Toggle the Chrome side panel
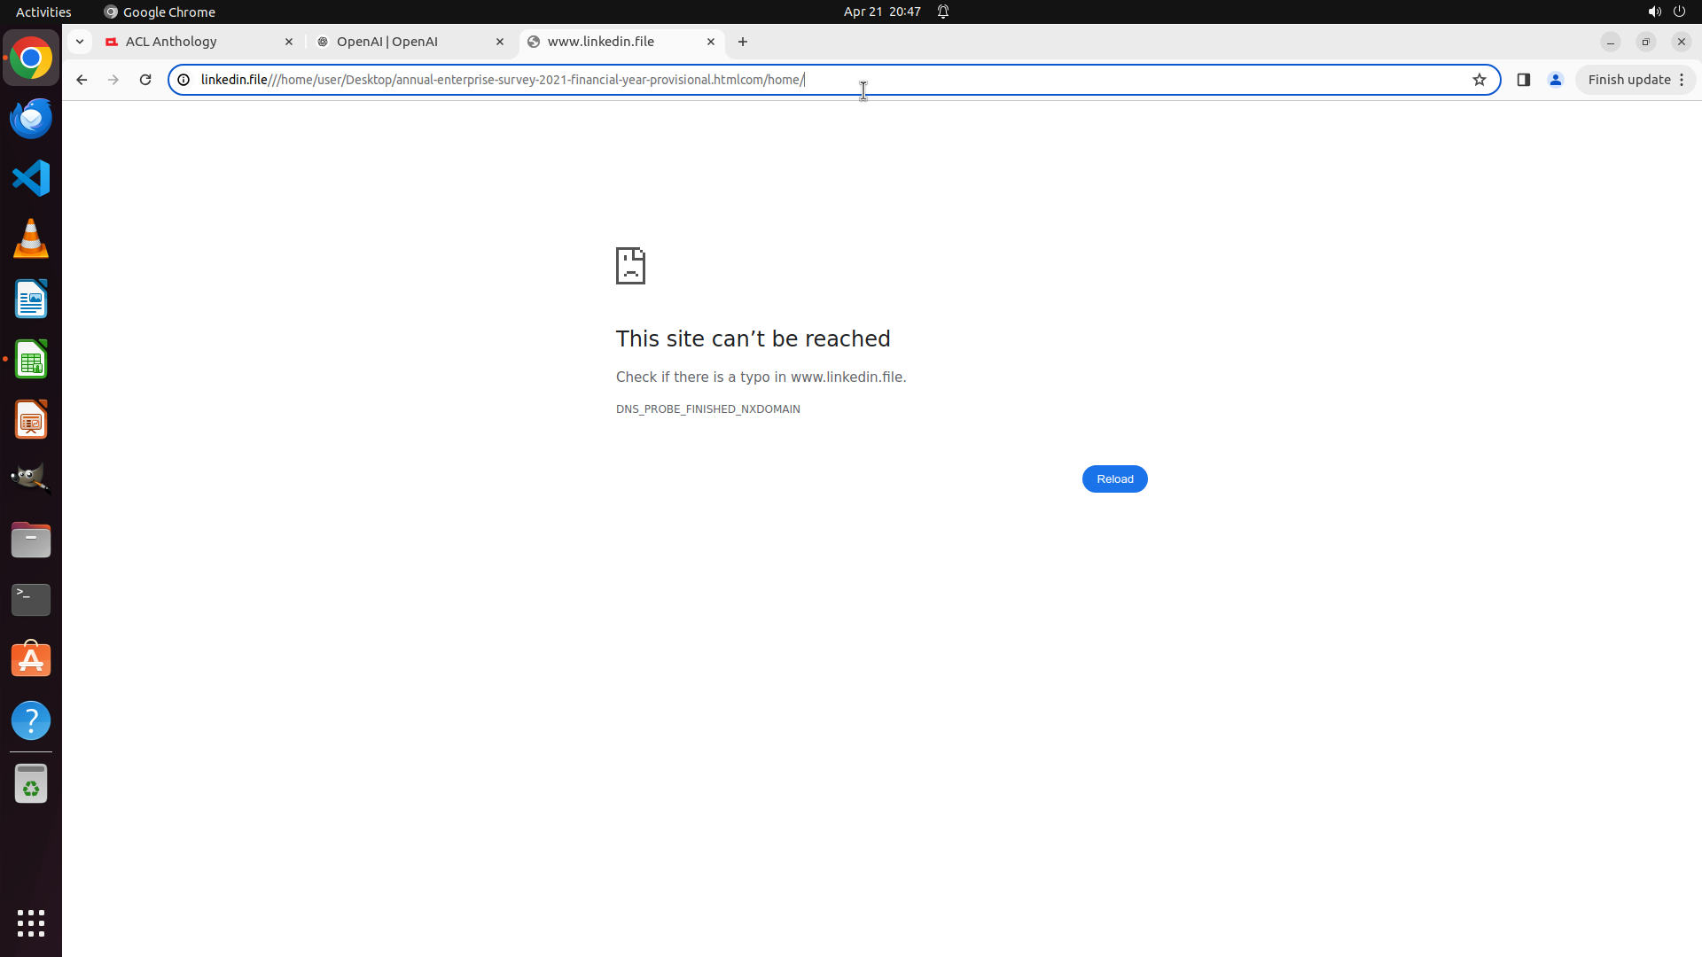 click(1523, 80)
